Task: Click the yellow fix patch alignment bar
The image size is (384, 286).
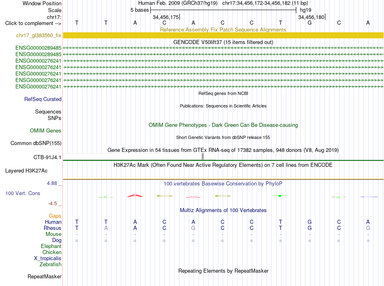Action: pos(223,35)
